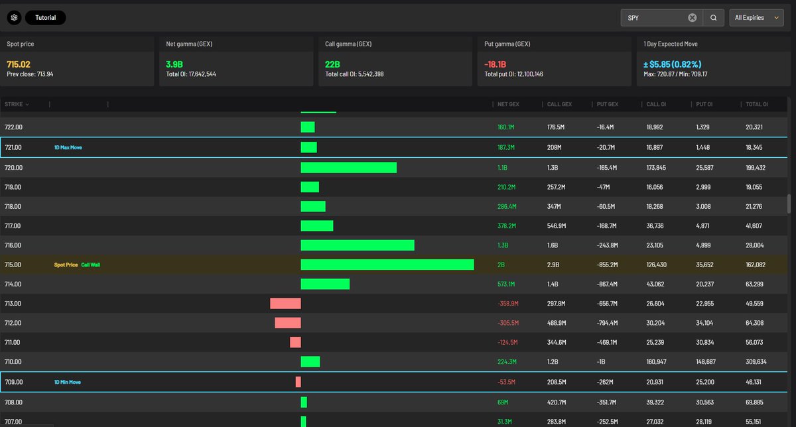Click the CALL OI column header
The width and height of the screenshot is (796, 427).
[657, 104]
